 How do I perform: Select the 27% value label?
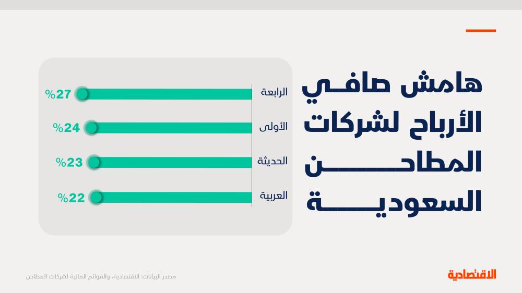tap(58, 94)
